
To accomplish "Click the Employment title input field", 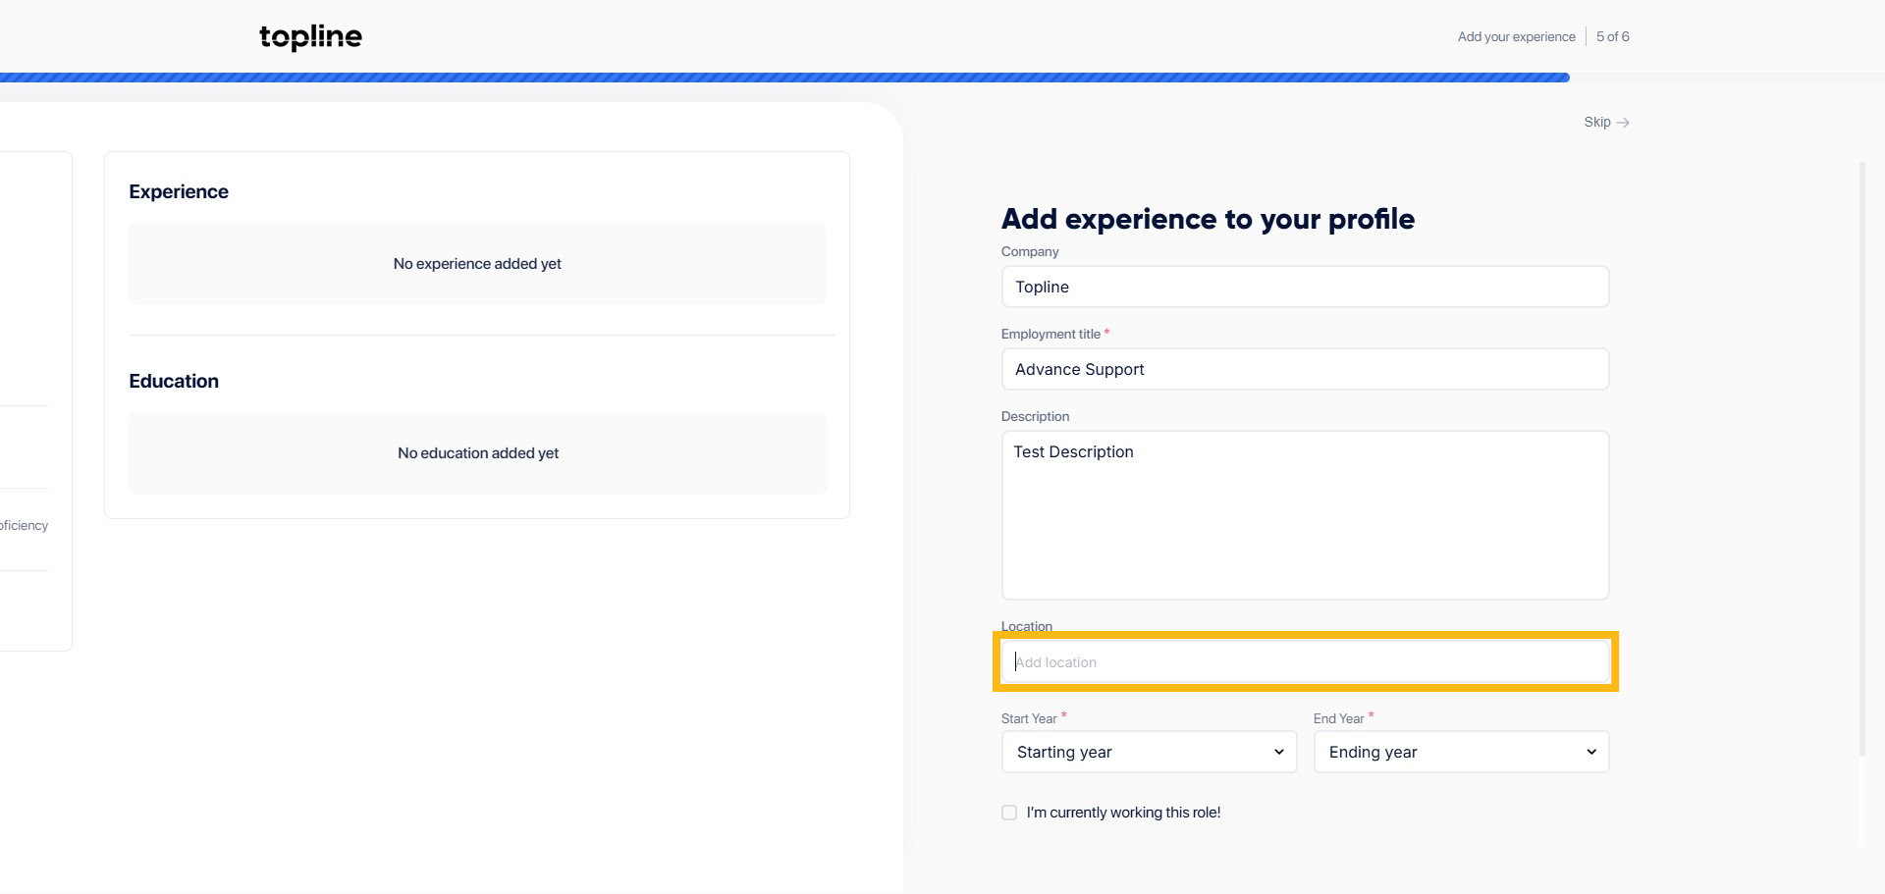I will 1305,369.
